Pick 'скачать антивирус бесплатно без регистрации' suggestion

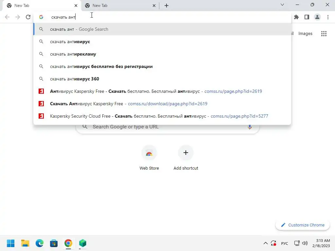click(162, 66)
